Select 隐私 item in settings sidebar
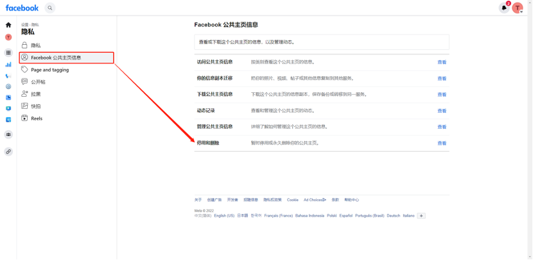Image resolution: width=533 pixels, height=260 pixels. [x=35, y=45]
